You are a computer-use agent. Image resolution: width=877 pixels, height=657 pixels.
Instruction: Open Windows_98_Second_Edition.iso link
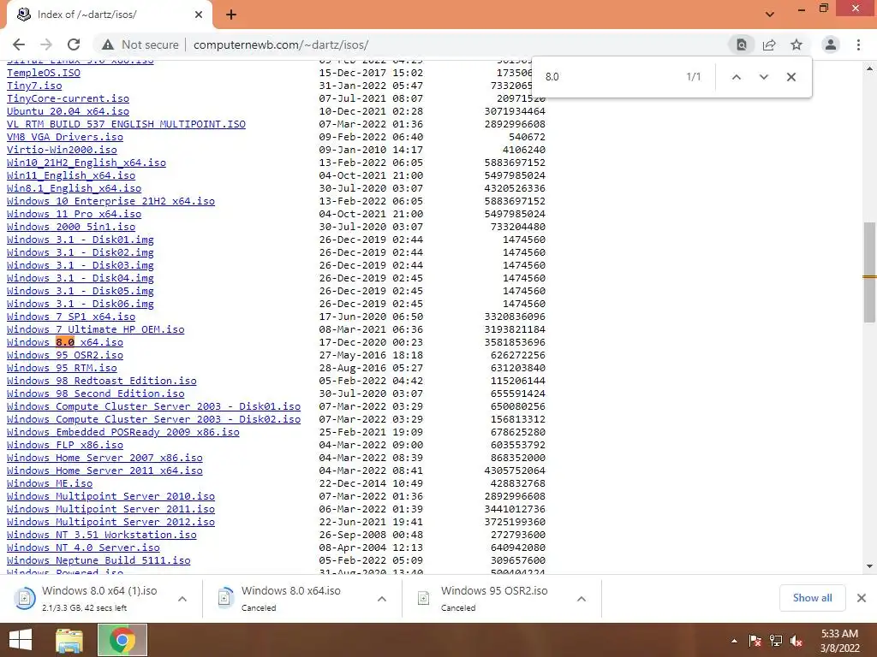tap(96, 394)
